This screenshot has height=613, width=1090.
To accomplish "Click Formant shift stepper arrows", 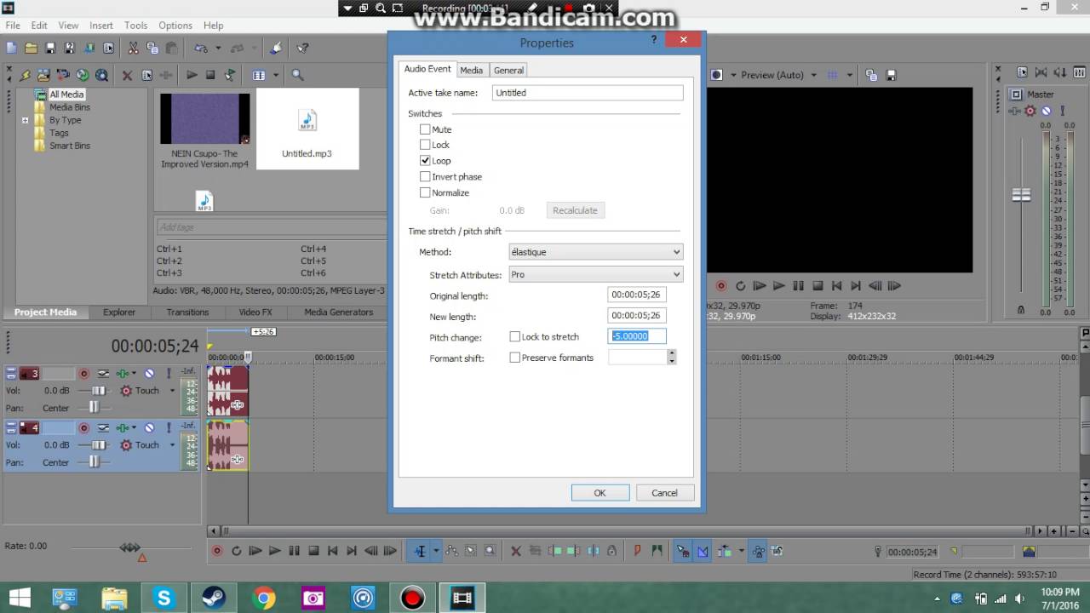I will (x=671, y=358).
